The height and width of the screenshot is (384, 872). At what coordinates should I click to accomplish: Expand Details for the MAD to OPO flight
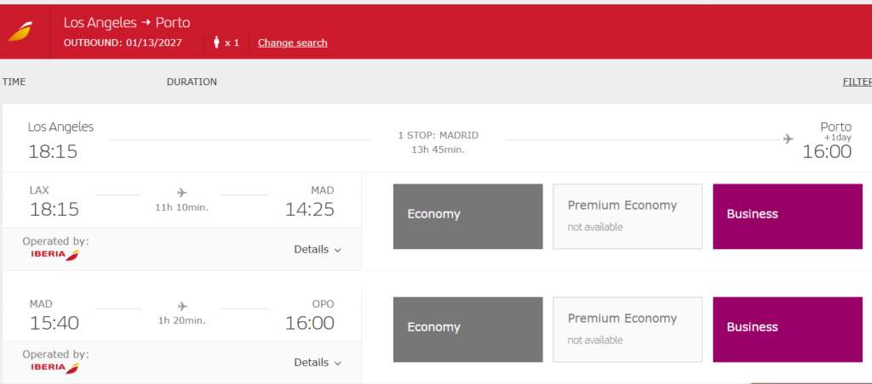[318, 363]
